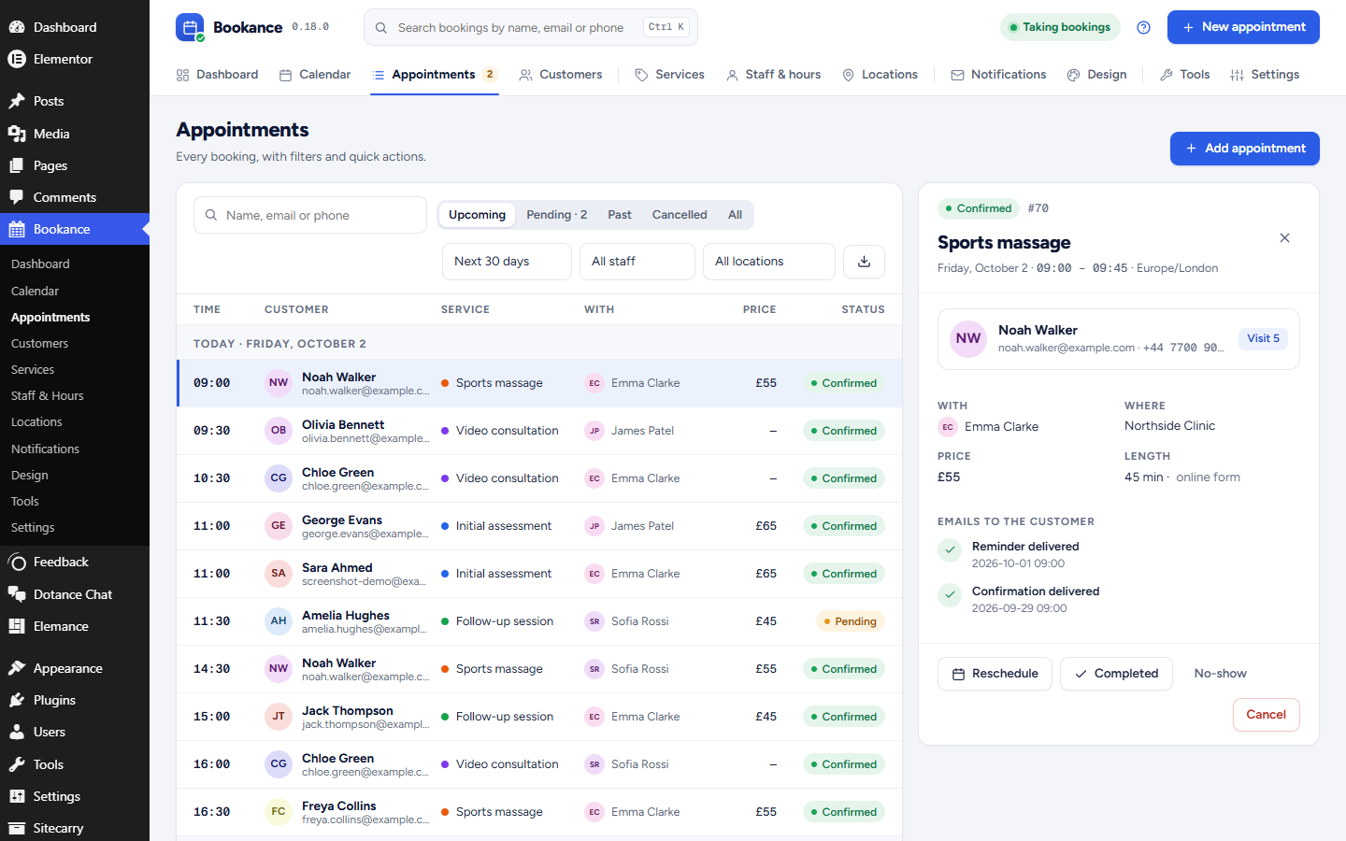Screen dimensions: 1346x841
Task: Open Amelia Hughes' Pending status badge
Action: pos(852,621)
